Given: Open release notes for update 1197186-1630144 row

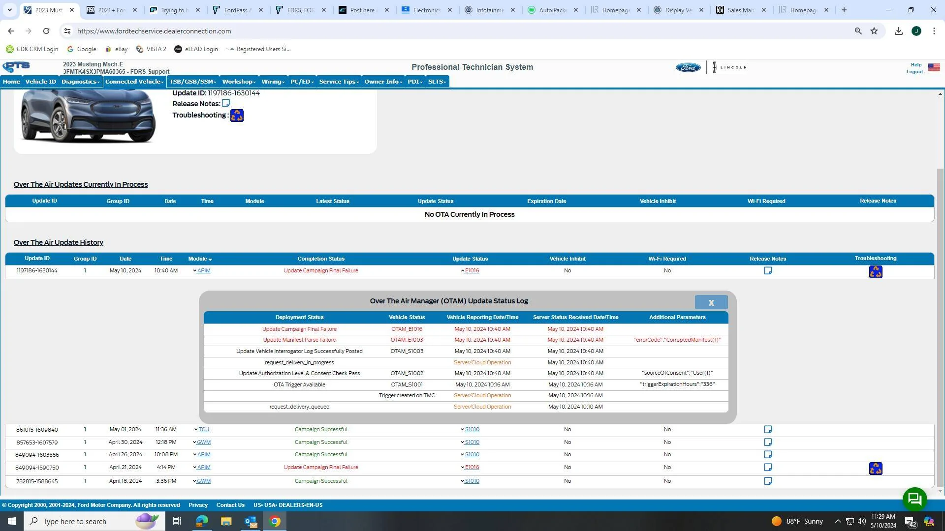Looking at the screenshot, I should [x=768, y=271].
